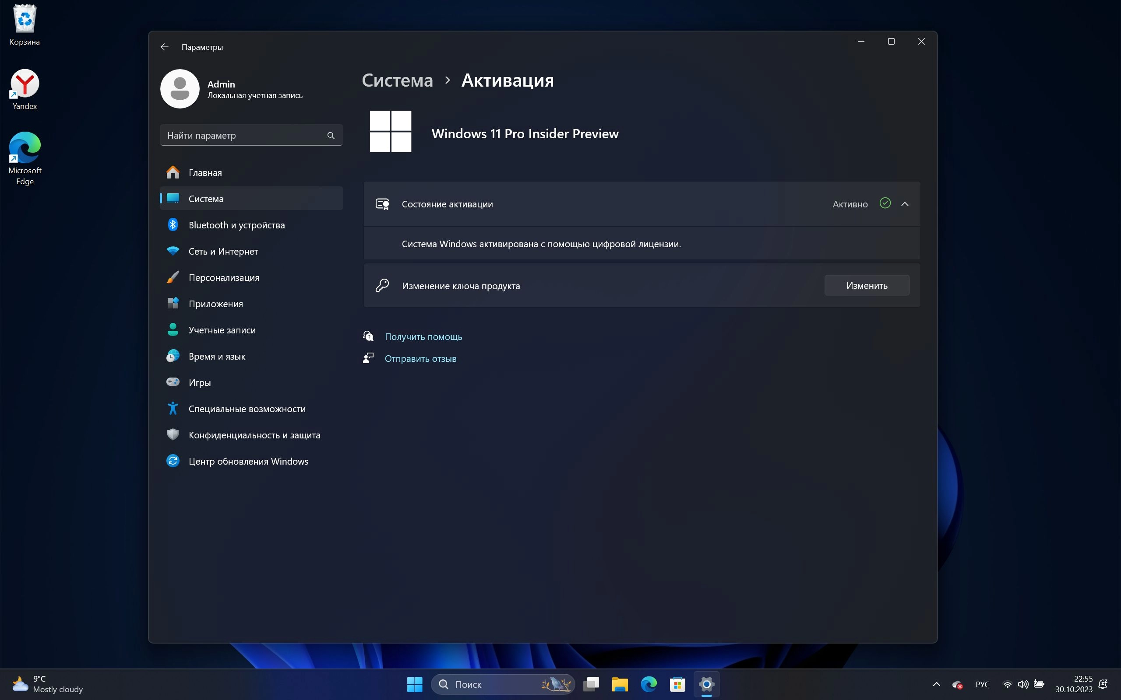Open Microsoft Store from taskbar

tap(677, 684)
